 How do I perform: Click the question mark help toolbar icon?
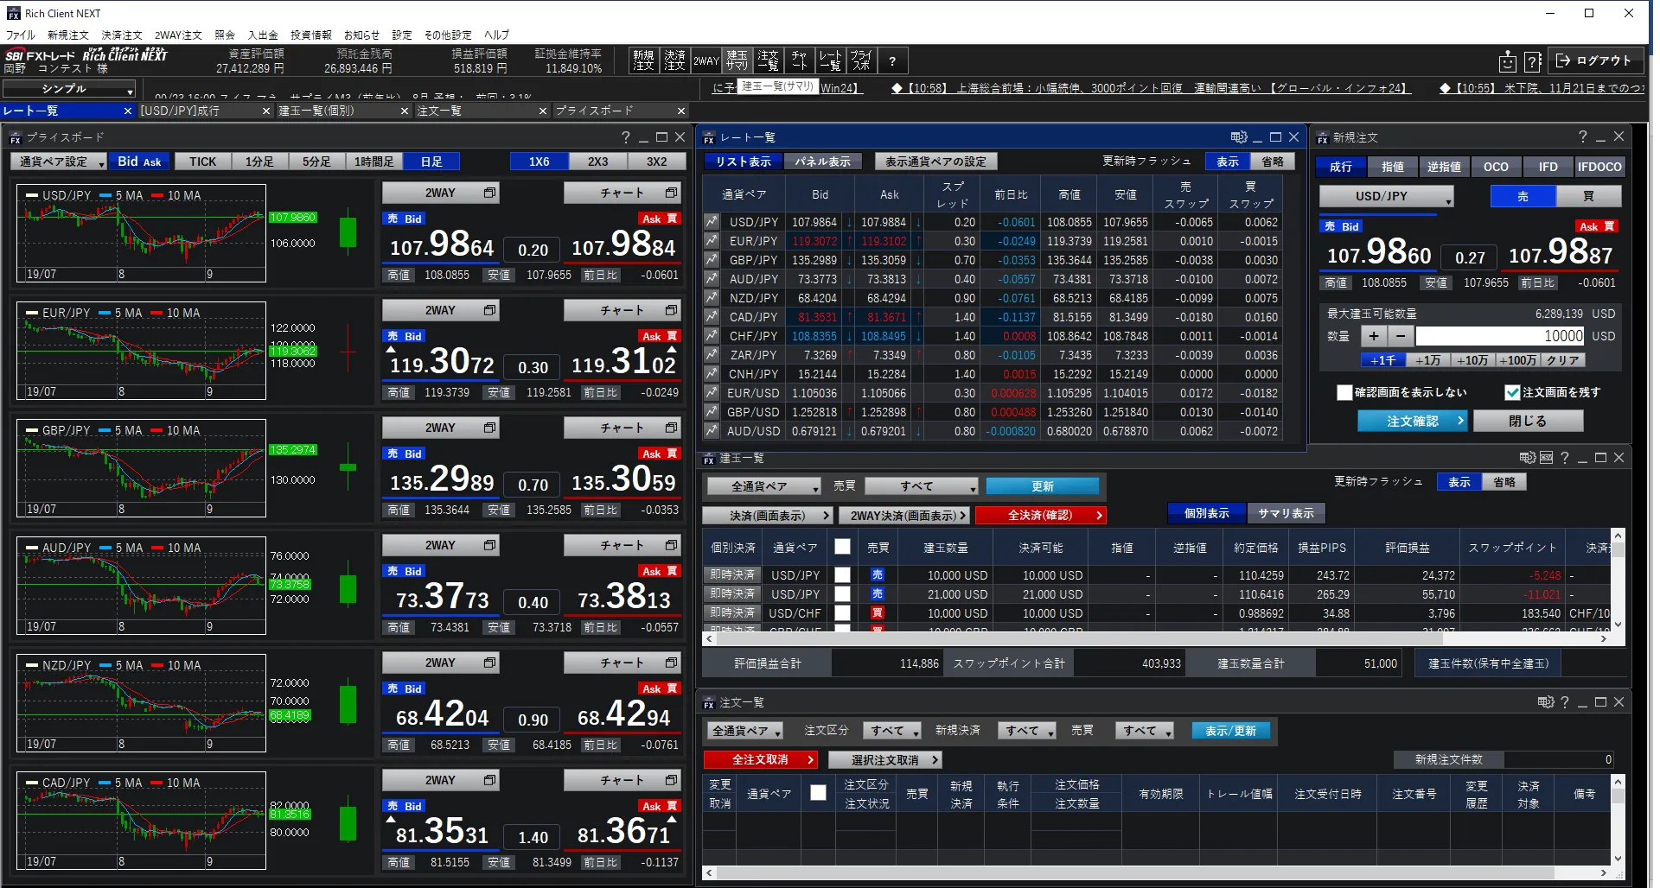click(892, 60)
